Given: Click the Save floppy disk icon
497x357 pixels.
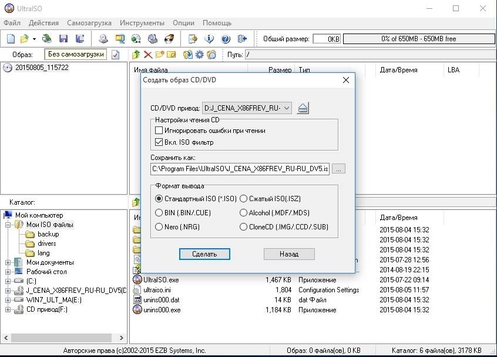Looking at the screenshot, I should [63, 39].
